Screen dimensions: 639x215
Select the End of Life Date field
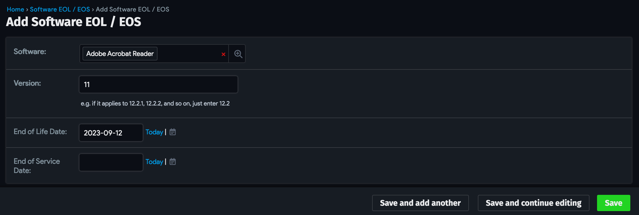click(x=111, y=133)
